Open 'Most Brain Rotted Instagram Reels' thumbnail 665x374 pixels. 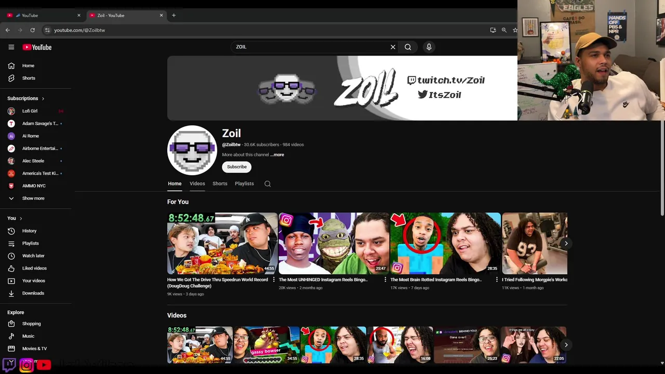pos(446,243)
